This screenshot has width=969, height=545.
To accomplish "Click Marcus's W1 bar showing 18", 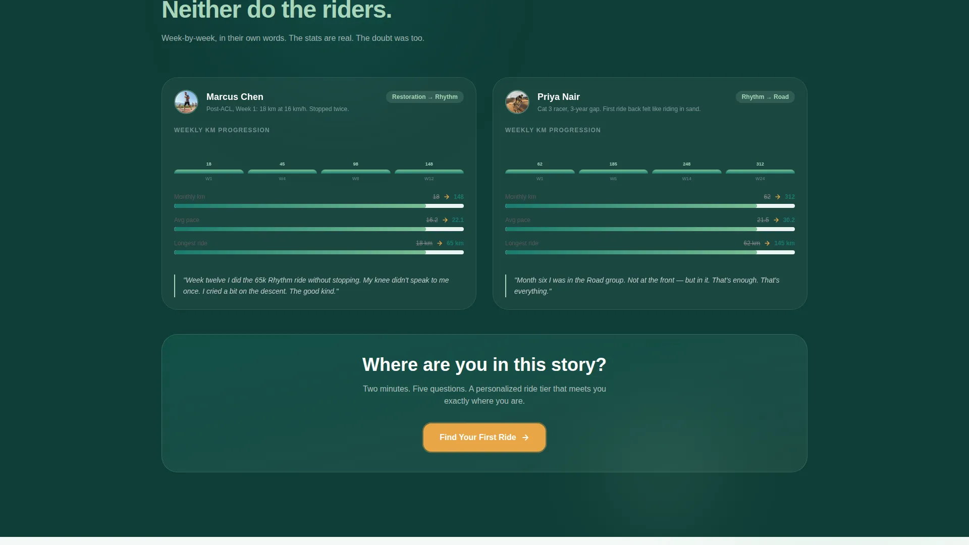I will coord(209,172).
